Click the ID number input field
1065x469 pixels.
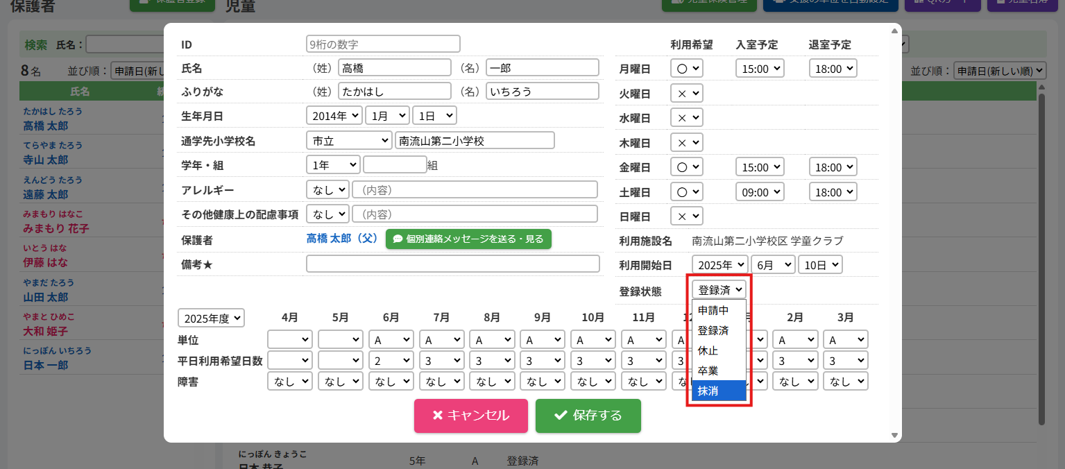pos(383,44)
